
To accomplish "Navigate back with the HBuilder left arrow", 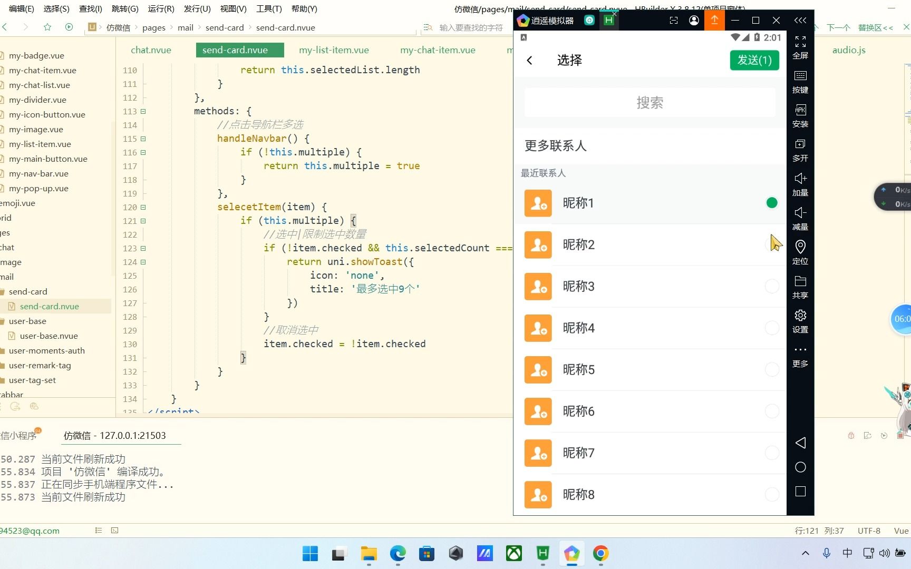I will (5, 27).
